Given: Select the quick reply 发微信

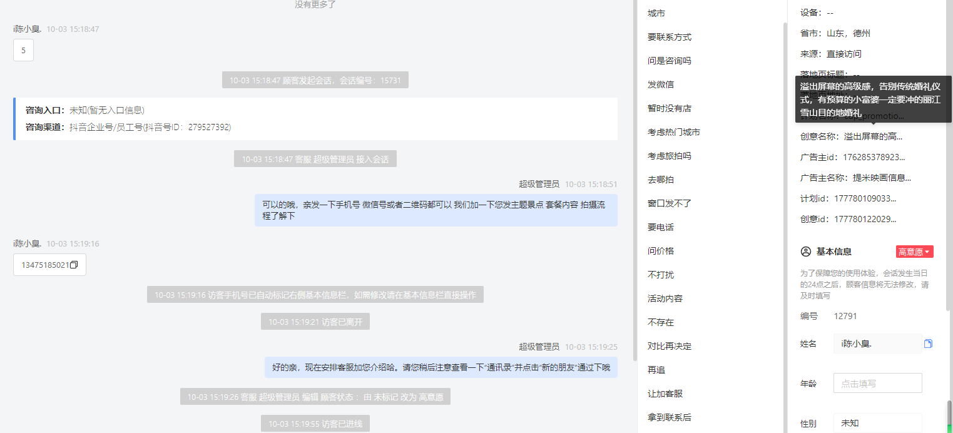Looking at the screenshot, I should [661, 84].
